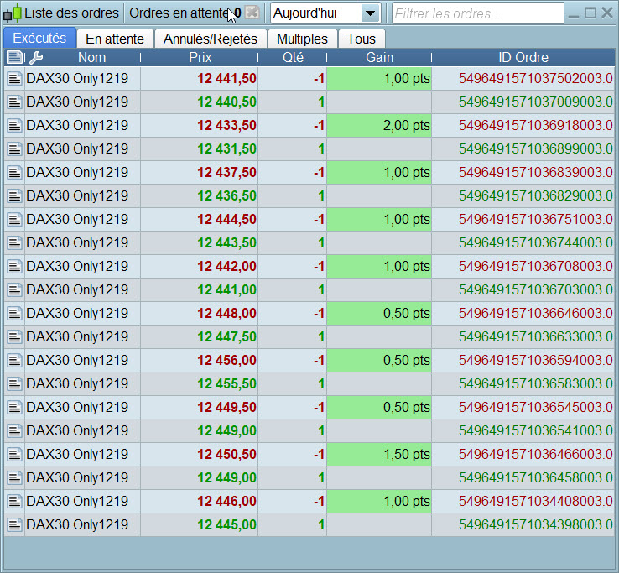Open details icon for order at 12 442,00
Image resolution: width=619 pixels, height=573 pixels.
click(x=14, y=266)
